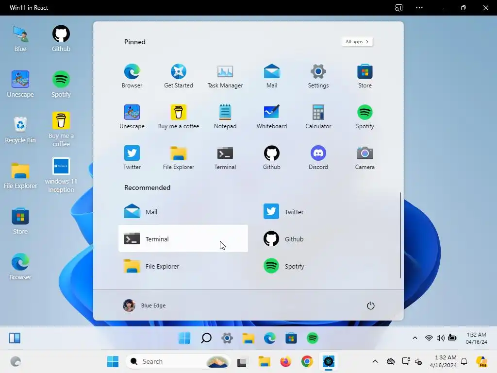Expand hidden icons in inner system tray
Image resolution: width=497 pixels, height=373 pixels.
(414, 338)
